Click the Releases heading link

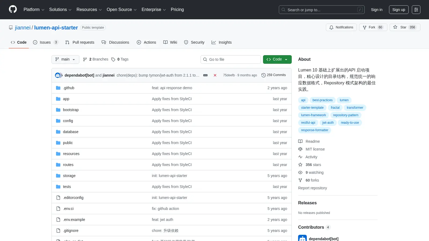[307, 203]
